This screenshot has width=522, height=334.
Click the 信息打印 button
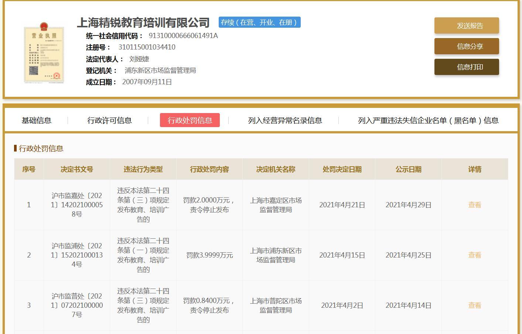(466, 67)
